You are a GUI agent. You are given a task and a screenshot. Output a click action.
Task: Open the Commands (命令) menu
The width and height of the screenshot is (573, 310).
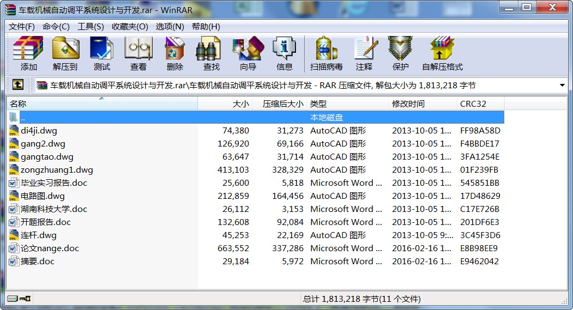56,27
